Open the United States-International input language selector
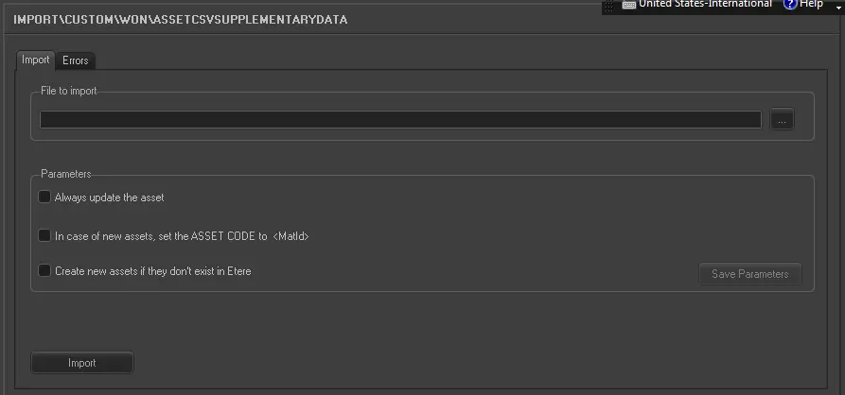 [704, 5]
